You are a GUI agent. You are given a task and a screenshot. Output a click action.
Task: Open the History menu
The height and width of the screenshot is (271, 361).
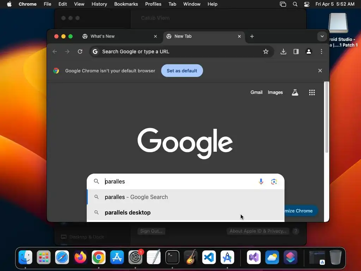click(x=99, y=4)
